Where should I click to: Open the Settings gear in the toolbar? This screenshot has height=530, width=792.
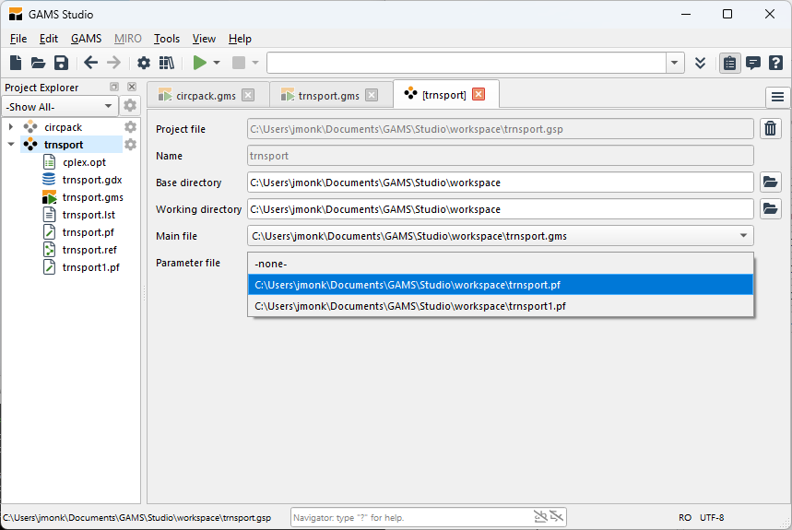click(144, 63)
